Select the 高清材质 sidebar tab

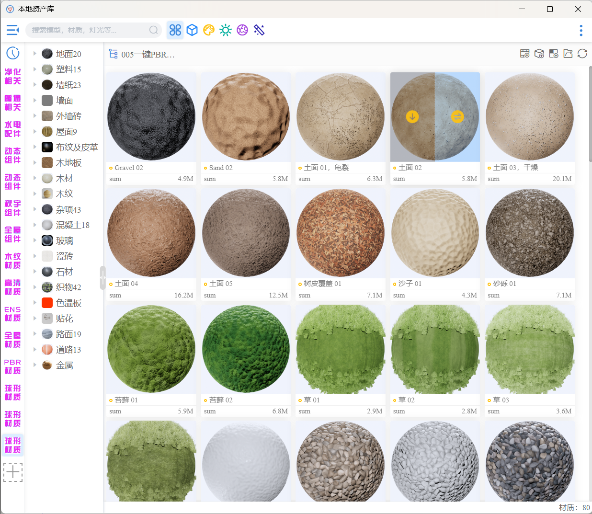click(13, 287)
